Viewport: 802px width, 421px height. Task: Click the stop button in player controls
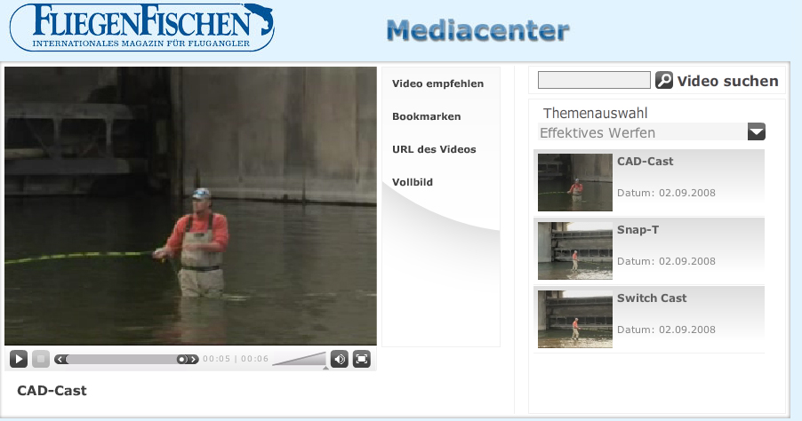coord(41,359)
